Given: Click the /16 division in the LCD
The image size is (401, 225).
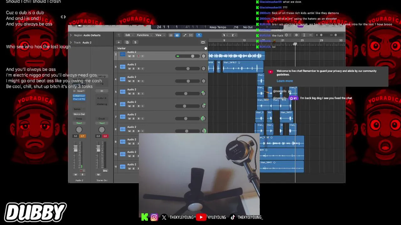Looking at the screenshot, I should coord(236,27).
